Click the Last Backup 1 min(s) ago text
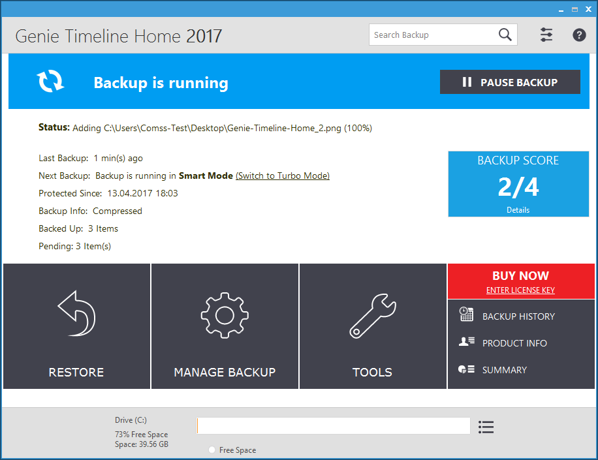 coord(91,158)
